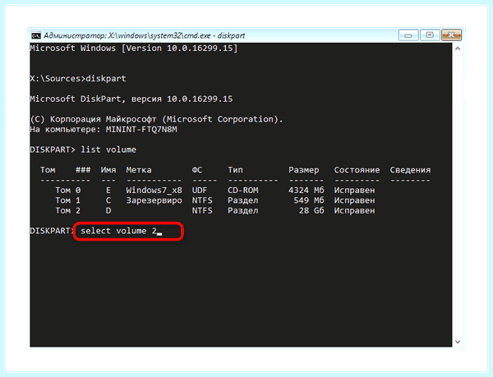The image size is (493, 377).
Task: Click the 'Состояние' column header
Action: click(357, 170)
